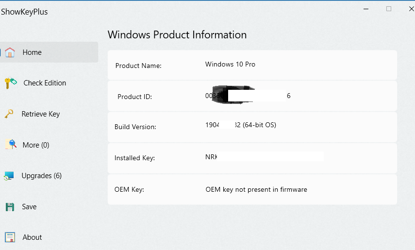Open More (0) section

[x=36, y=145]
